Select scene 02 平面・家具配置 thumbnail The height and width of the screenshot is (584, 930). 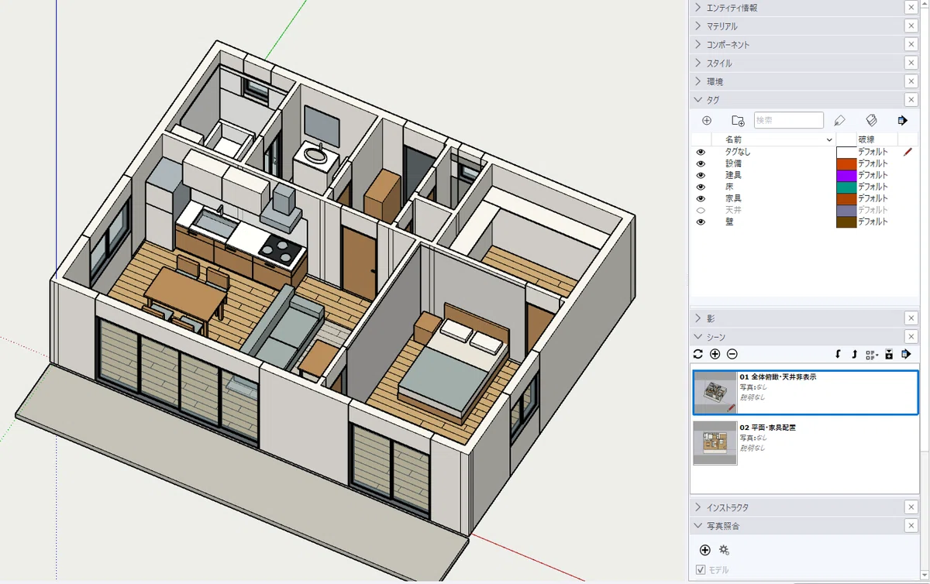click(x=715, y=443)
